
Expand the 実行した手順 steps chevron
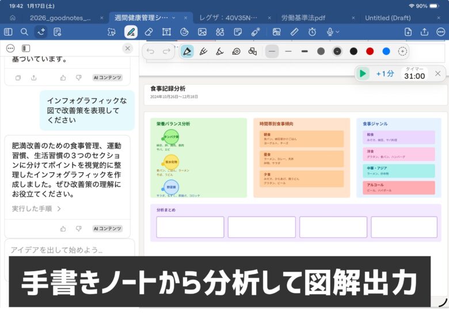59,208
